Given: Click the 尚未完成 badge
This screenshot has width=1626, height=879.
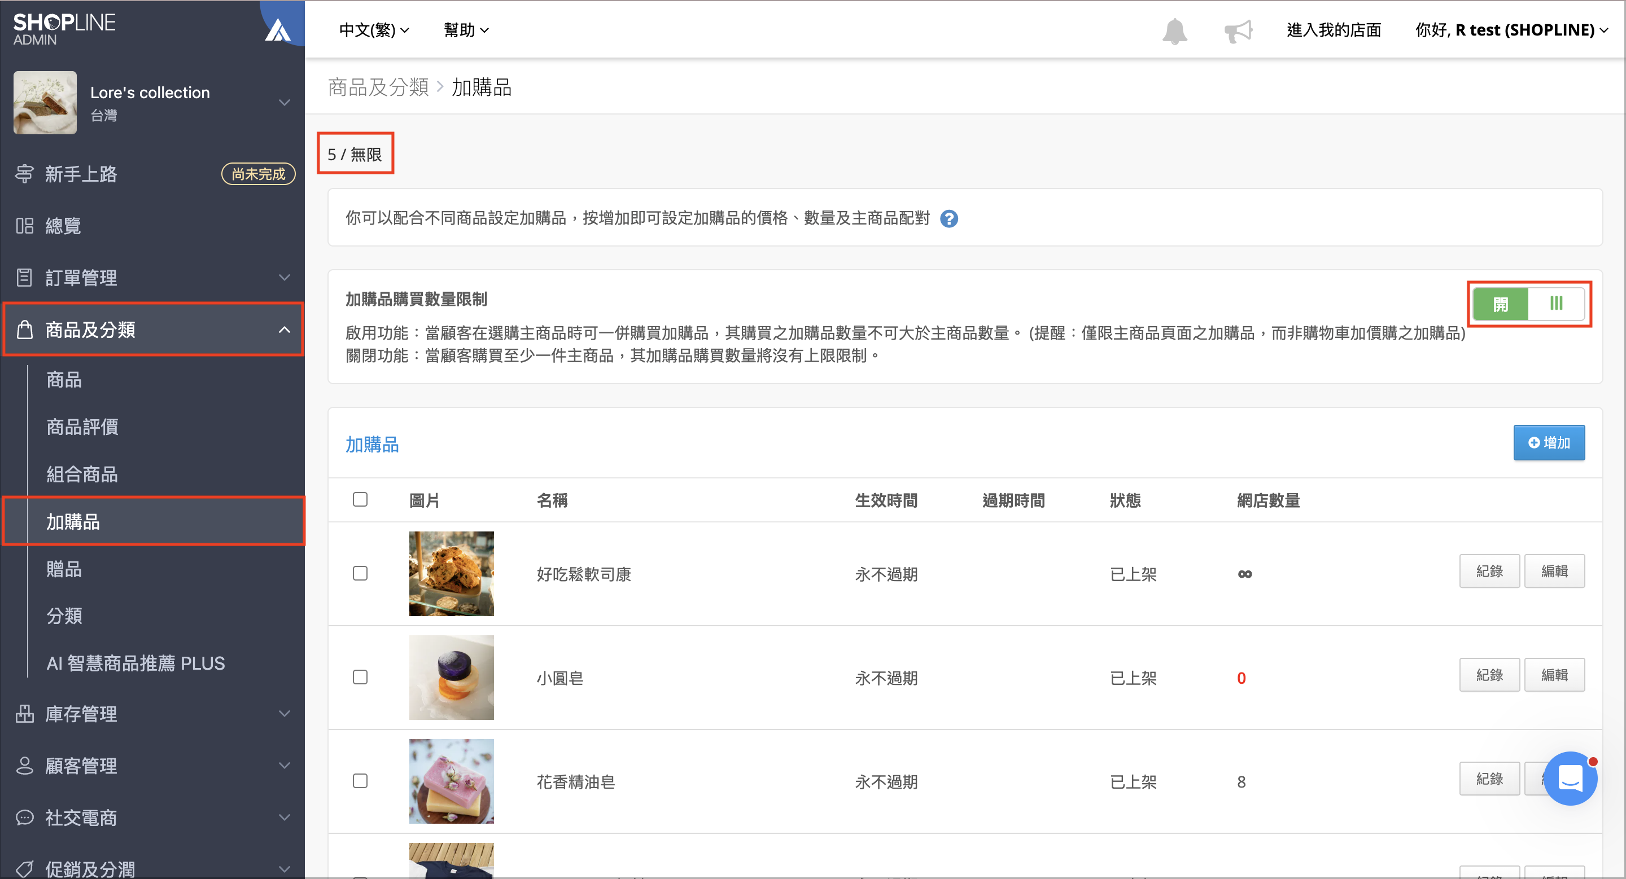Looking at the screenshot, I should pos(258,174).
